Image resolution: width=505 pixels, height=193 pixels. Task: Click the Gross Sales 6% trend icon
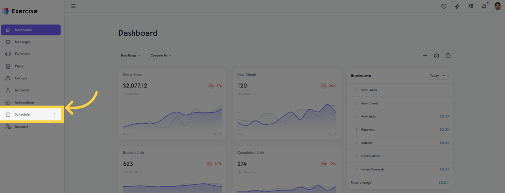pos(211,86)
